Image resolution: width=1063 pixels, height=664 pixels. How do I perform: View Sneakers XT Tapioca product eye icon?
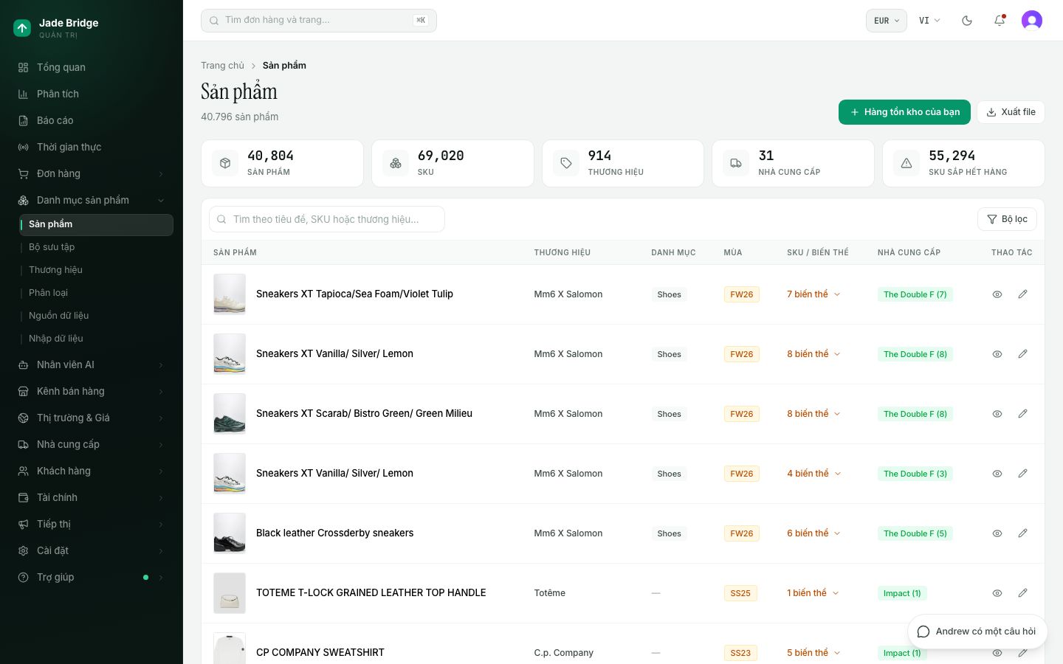[x=997, y=294]
